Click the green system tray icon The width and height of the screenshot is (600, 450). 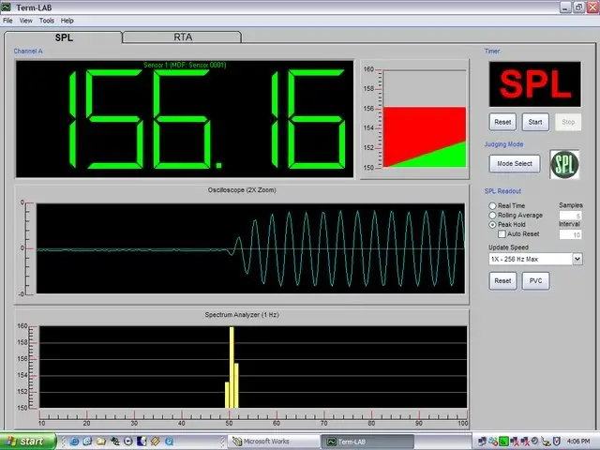(503, 442)
